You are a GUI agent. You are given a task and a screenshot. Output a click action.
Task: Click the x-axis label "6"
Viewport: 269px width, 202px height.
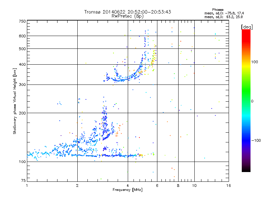click(157, 186)
